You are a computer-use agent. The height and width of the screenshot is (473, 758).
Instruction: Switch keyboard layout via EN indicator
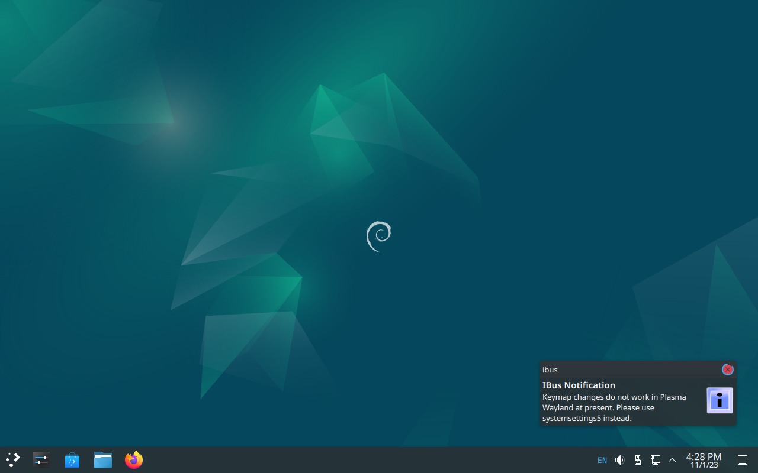coord(602,460)
